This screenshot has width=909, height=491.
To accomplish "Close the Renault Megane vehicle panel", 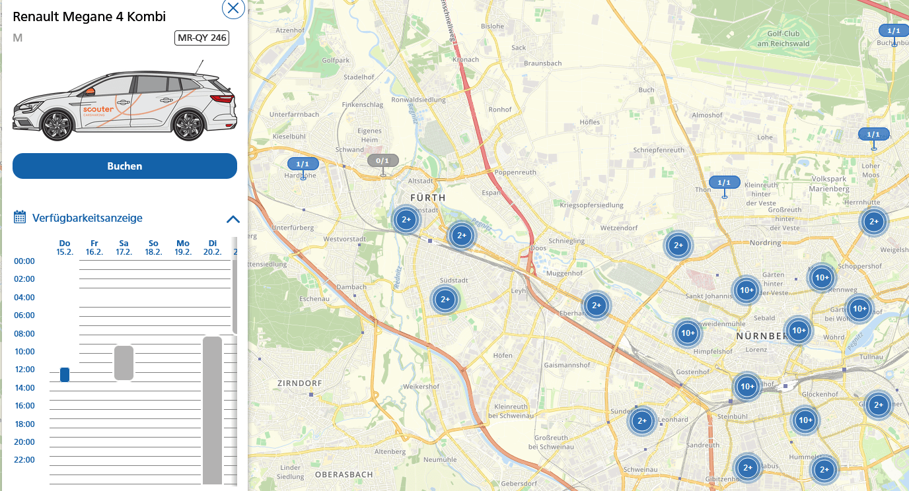I will (x=233, y=8).
